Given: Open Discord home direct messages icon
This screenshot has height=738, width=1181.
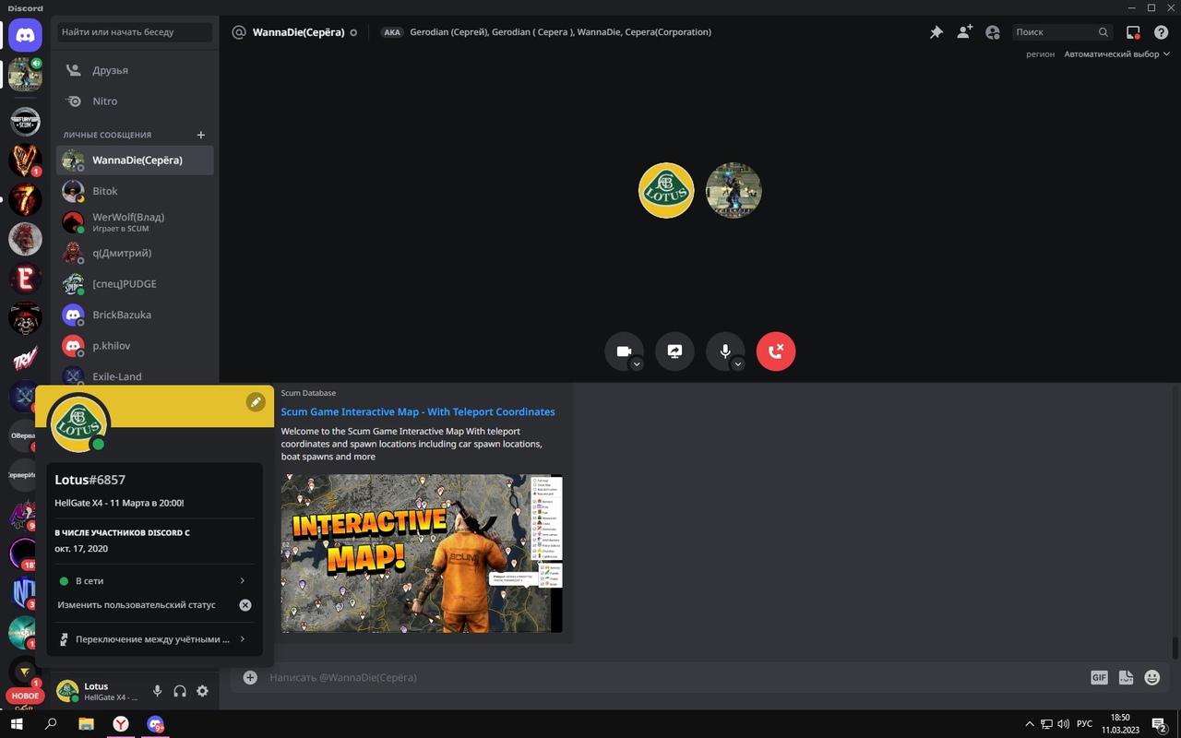Looking at the screenshot, I should click(x=25, y=35).
